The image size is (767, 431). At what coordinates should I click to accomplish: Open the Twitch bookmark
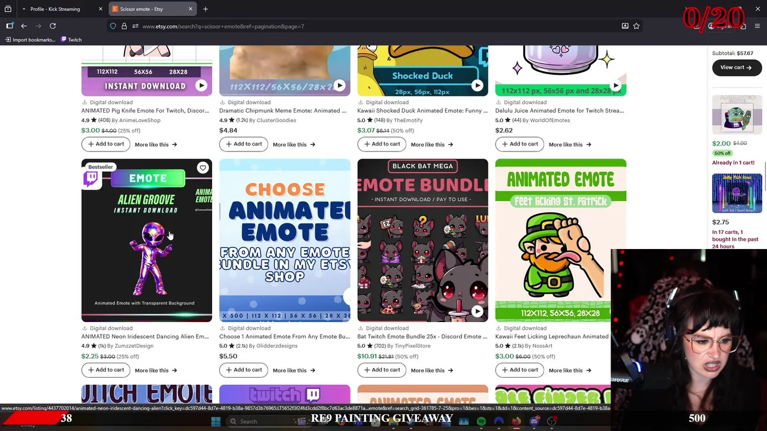(71, 40)
